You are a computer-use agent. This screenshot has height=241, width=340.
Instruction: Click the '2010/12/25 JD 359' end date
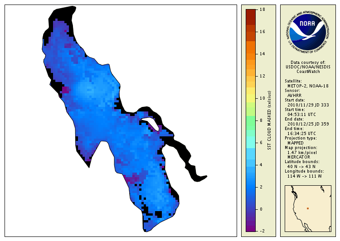(x=308, y=124)
